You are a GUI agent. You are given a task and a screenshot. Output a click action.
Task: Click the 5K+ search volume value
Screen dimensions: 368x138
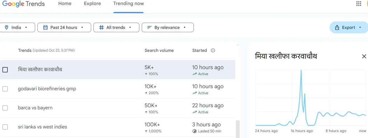149,68
